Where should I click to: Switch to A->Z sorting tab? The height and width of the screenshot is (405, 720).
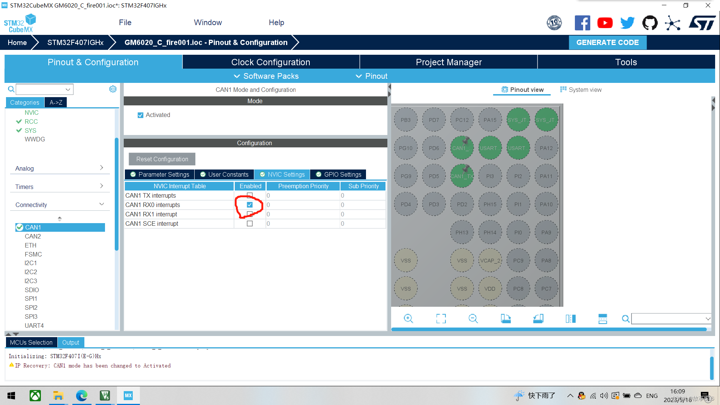pyautogui.click(x=56, y=102)
